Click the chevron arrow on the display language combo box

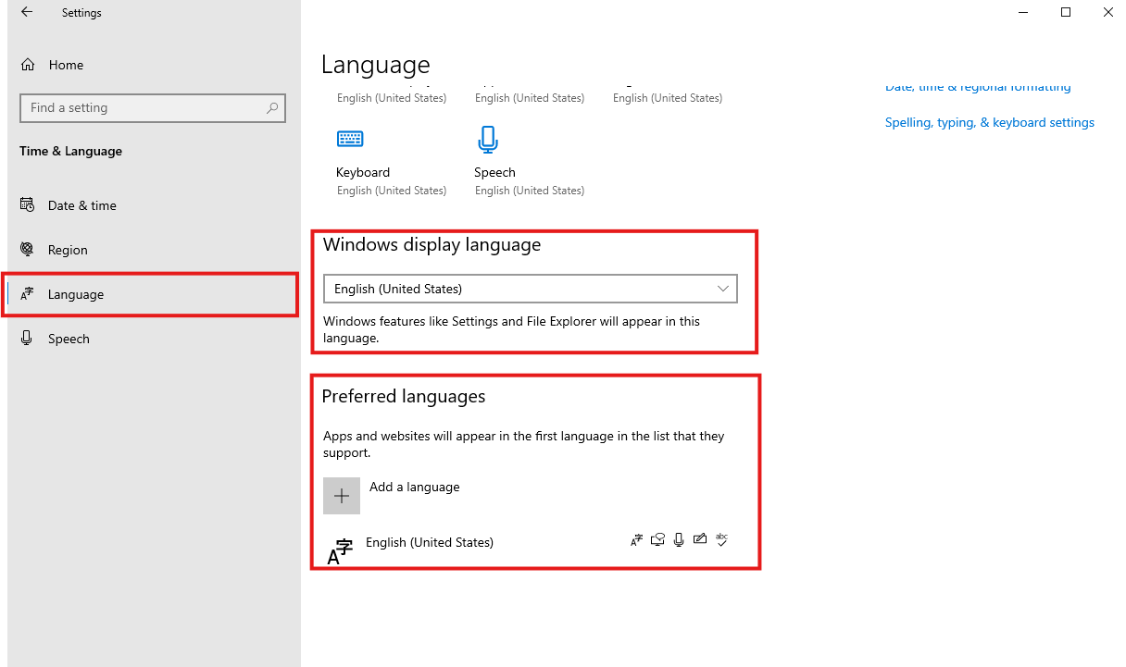click(723, 289)
